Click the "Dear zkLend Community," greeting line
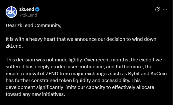 34,25
